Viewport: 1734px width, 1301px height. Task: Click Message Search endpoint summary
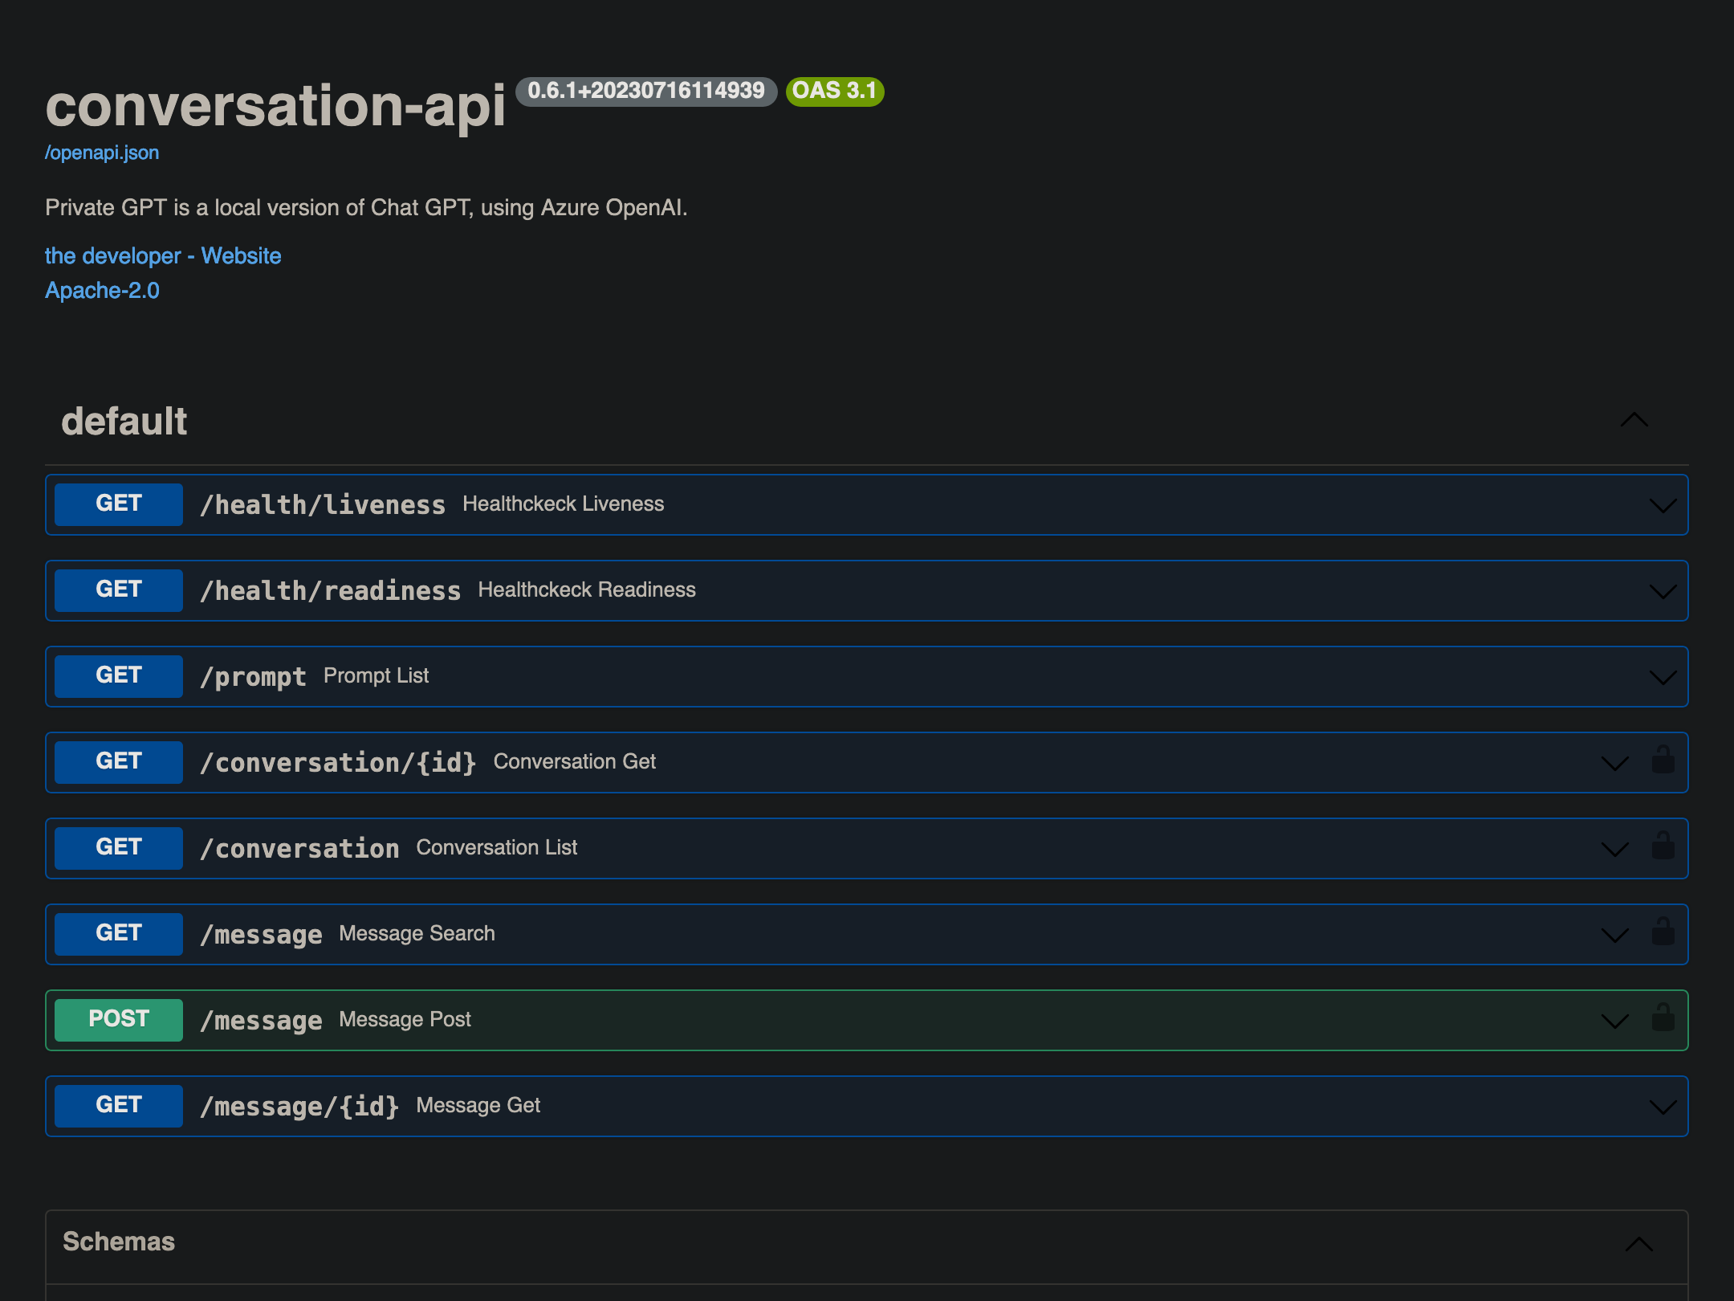pos(417,933)
